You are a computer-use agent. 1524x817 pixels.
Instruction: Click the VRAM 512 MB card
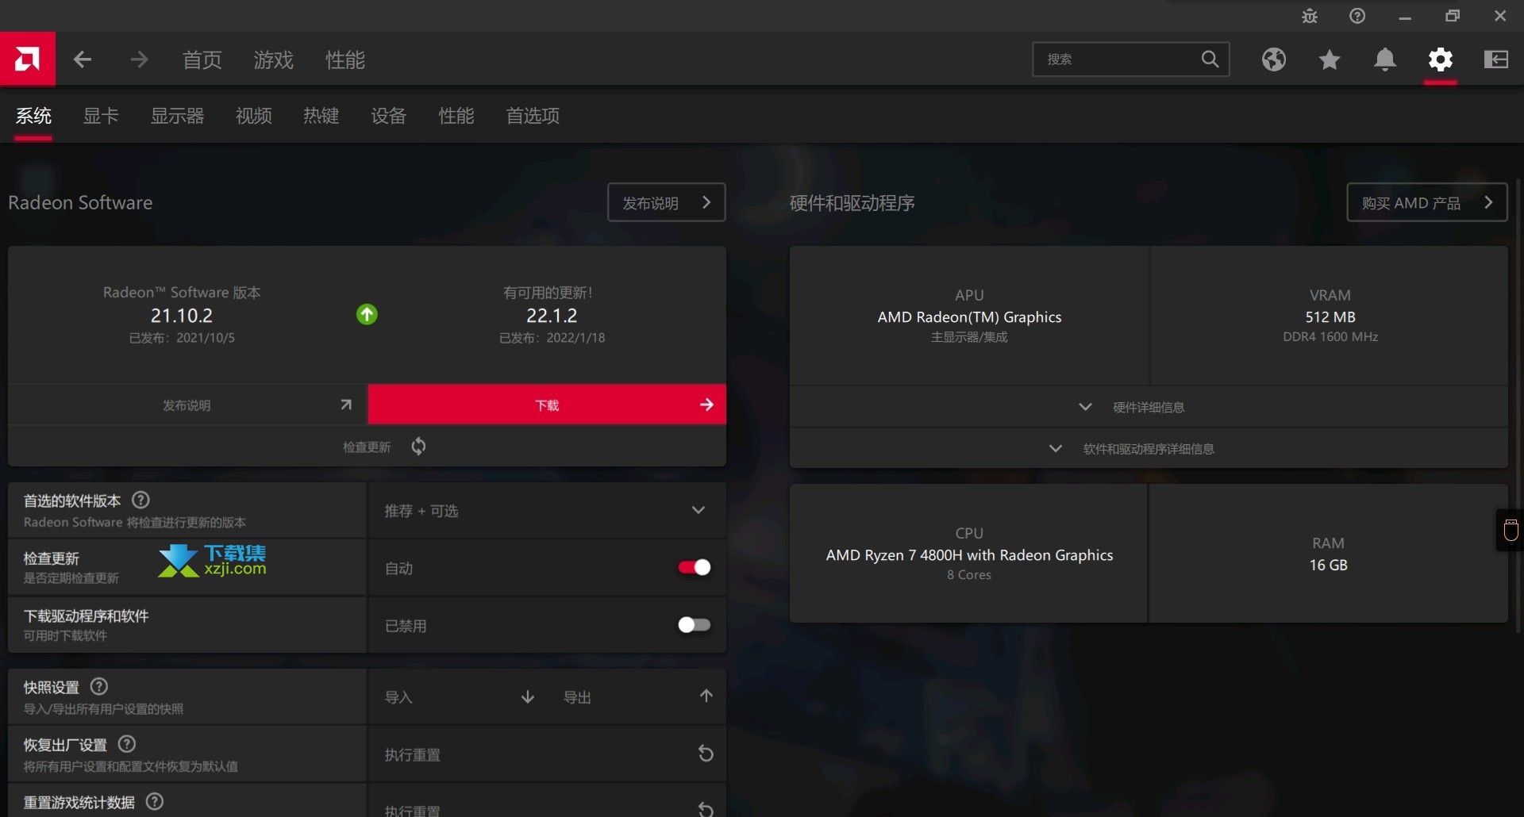click(x=1330, y=316)
